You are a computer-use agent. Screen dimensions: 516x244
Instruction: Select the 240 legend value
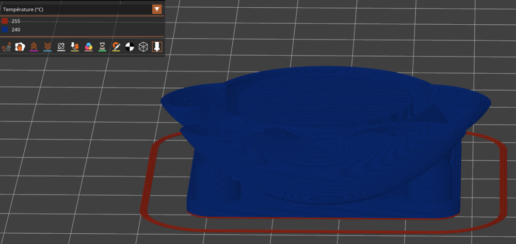click(16, 29)
